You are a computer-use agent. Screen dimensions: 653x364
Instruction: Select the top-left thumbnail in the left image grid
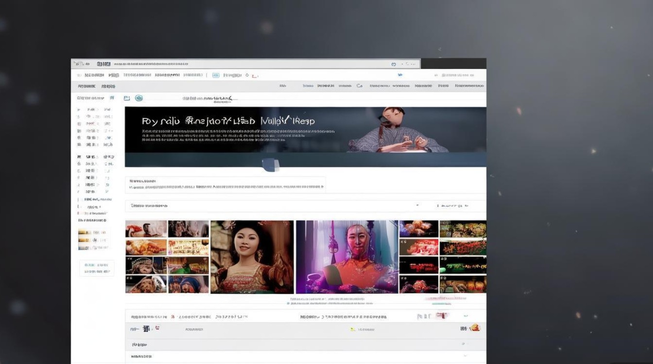(x=146, y=229)
